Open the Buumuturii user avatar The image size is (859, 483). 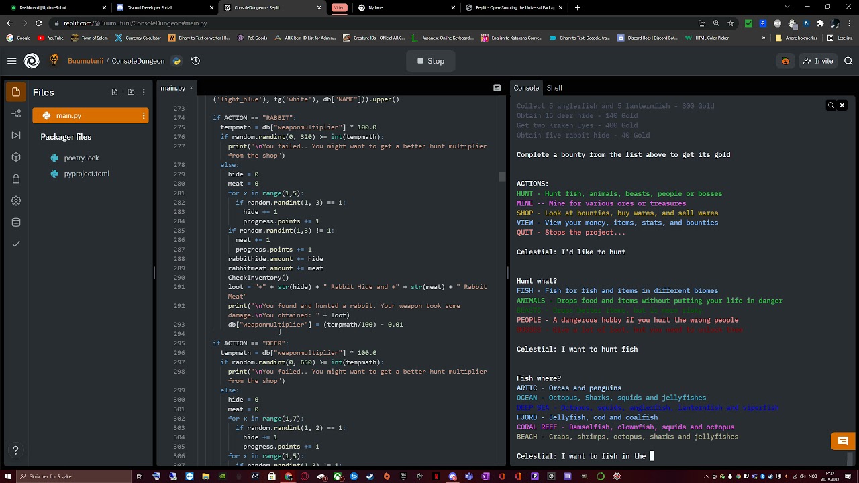point(54,61)
